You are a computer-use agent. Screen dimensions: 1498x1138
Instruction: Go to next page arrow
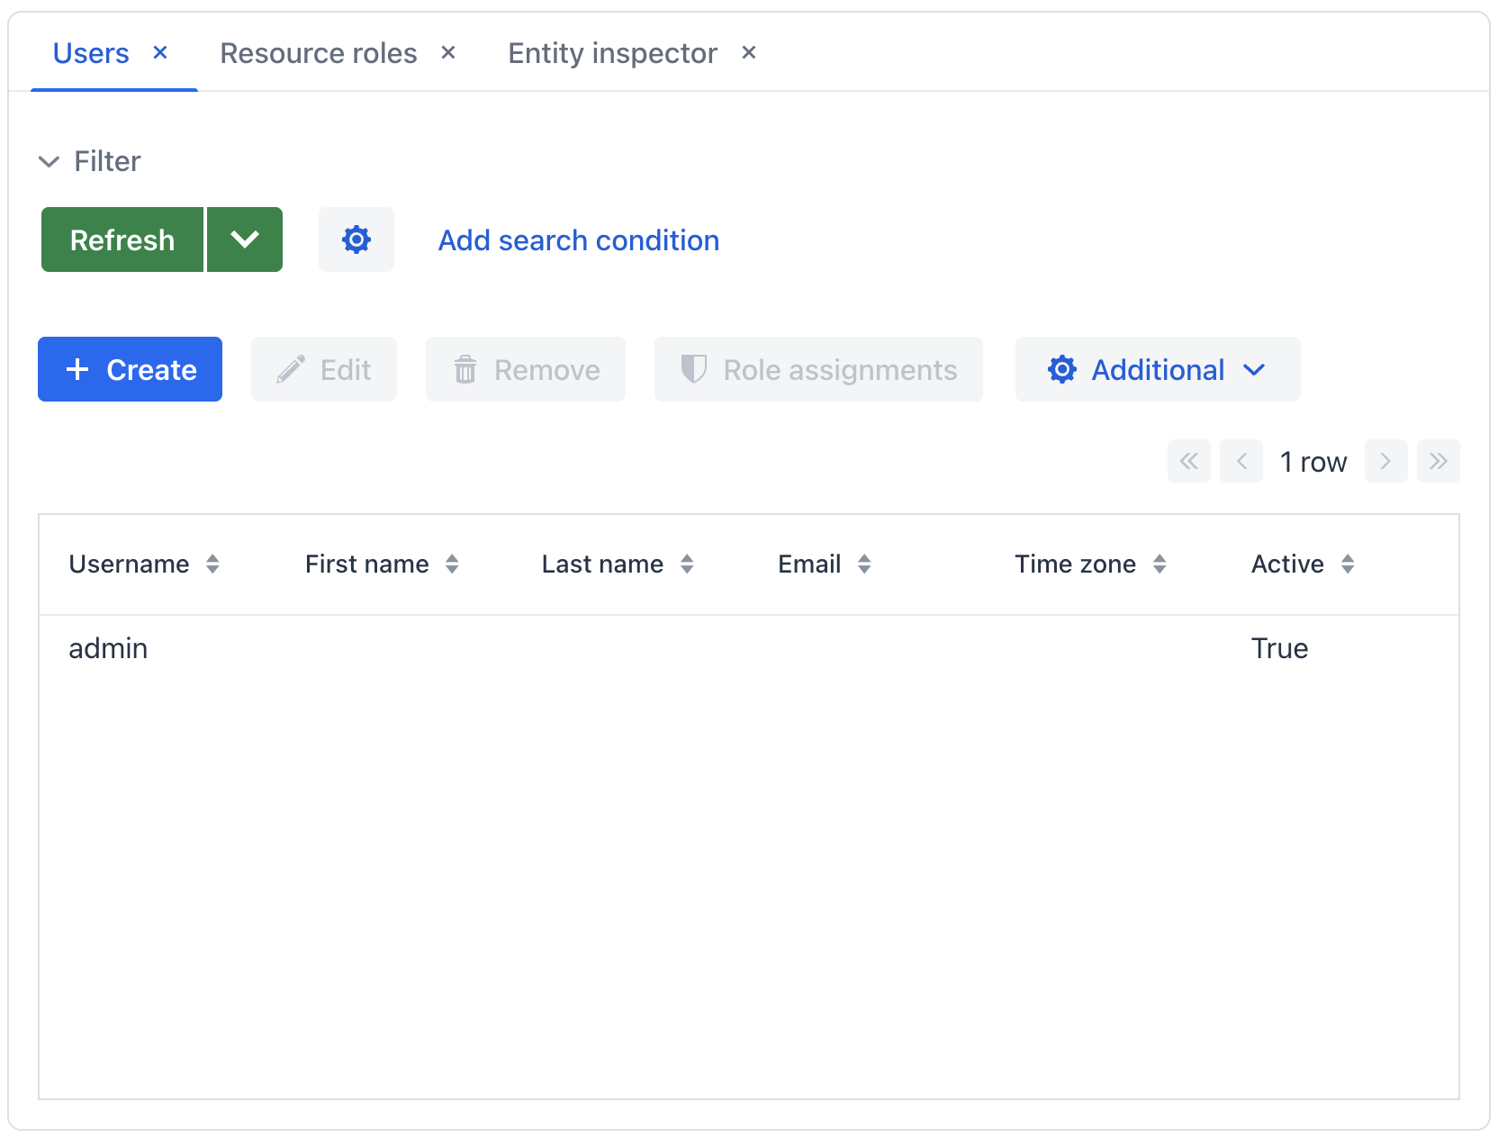click(1385, 462)
